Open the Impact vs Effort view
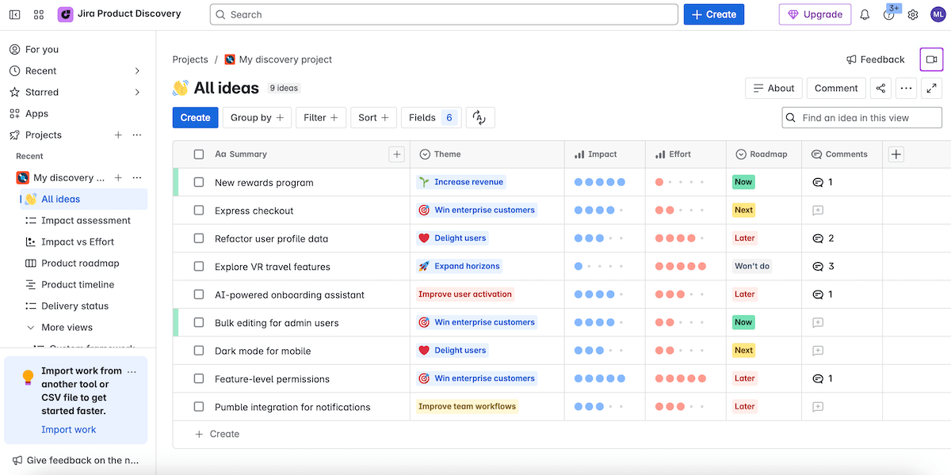Viewport: 951px width, 475px height. [78, 241]
